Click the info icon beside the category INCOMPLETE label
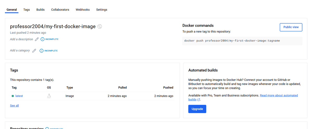 (x=41, y=51)
